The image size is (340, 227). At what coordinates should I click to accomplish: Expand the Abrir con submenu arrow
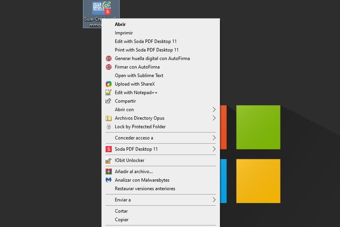pos(214,109)
